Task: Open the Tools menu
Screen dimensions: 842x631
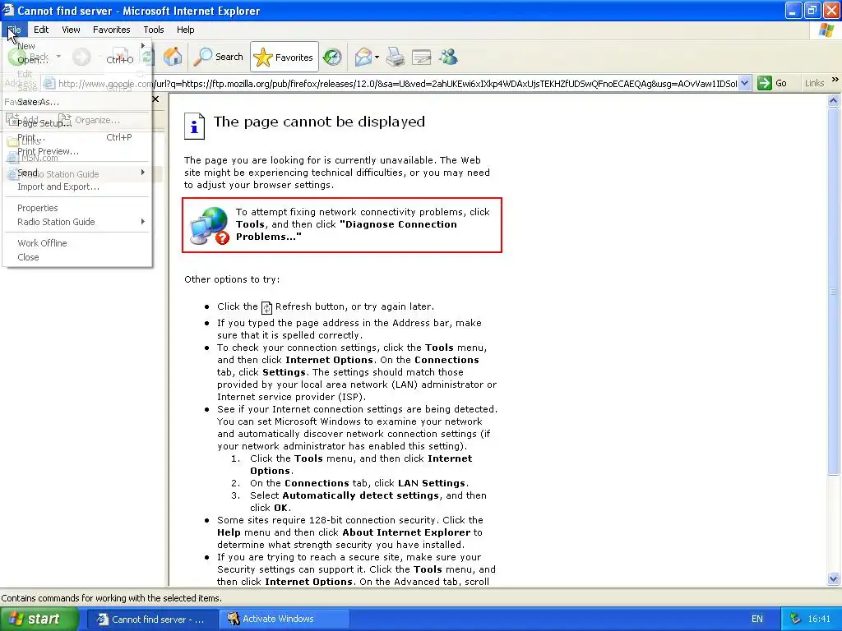Action: [x=153, y=30]
